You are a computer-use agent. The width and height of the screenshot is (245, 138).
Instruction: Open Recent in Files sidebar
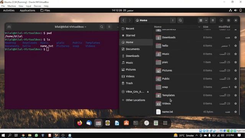136,29
